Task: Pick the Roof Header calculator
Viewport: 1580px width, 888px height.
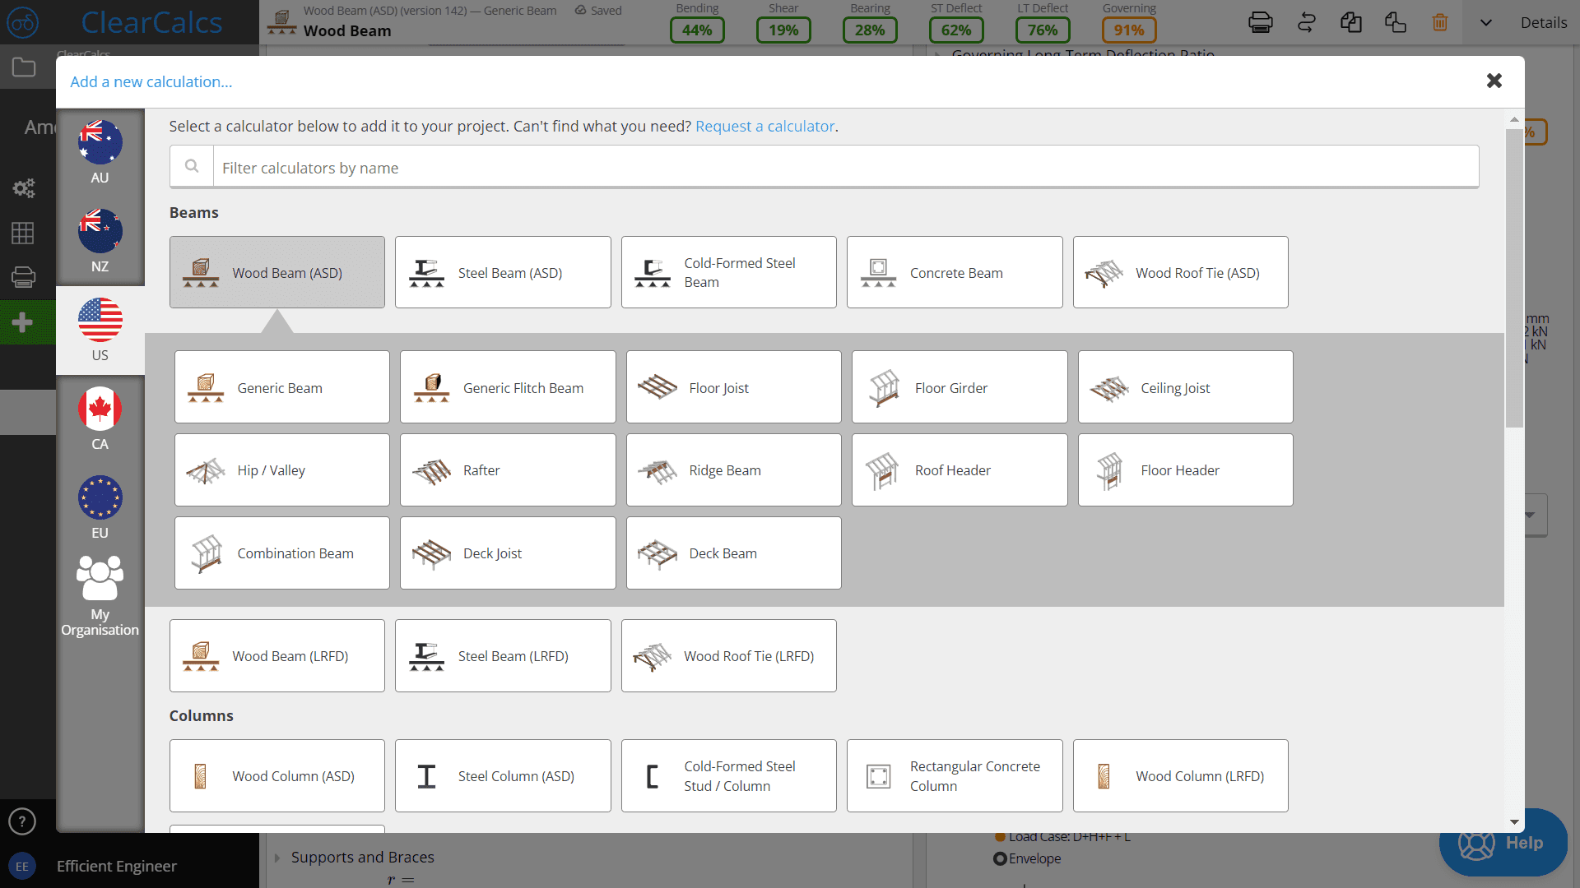Action: tap(960, 469)
